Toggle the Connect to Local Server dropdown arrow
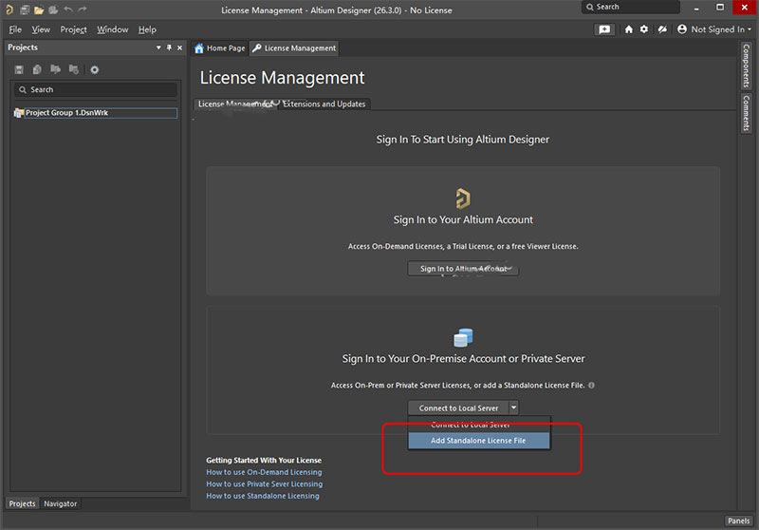The height and width of the screenshot is (530, 759). click(513, 407)
